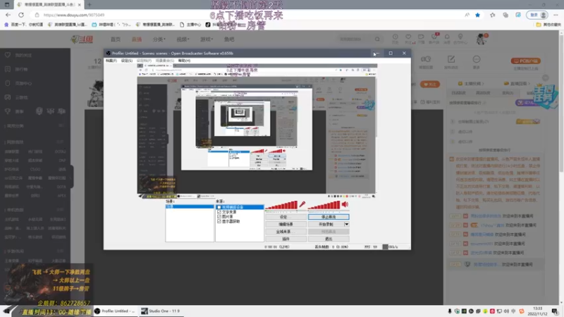Click the 退出 button in OBS
Screen dimensions: 564x317
[x=329, y=239]
